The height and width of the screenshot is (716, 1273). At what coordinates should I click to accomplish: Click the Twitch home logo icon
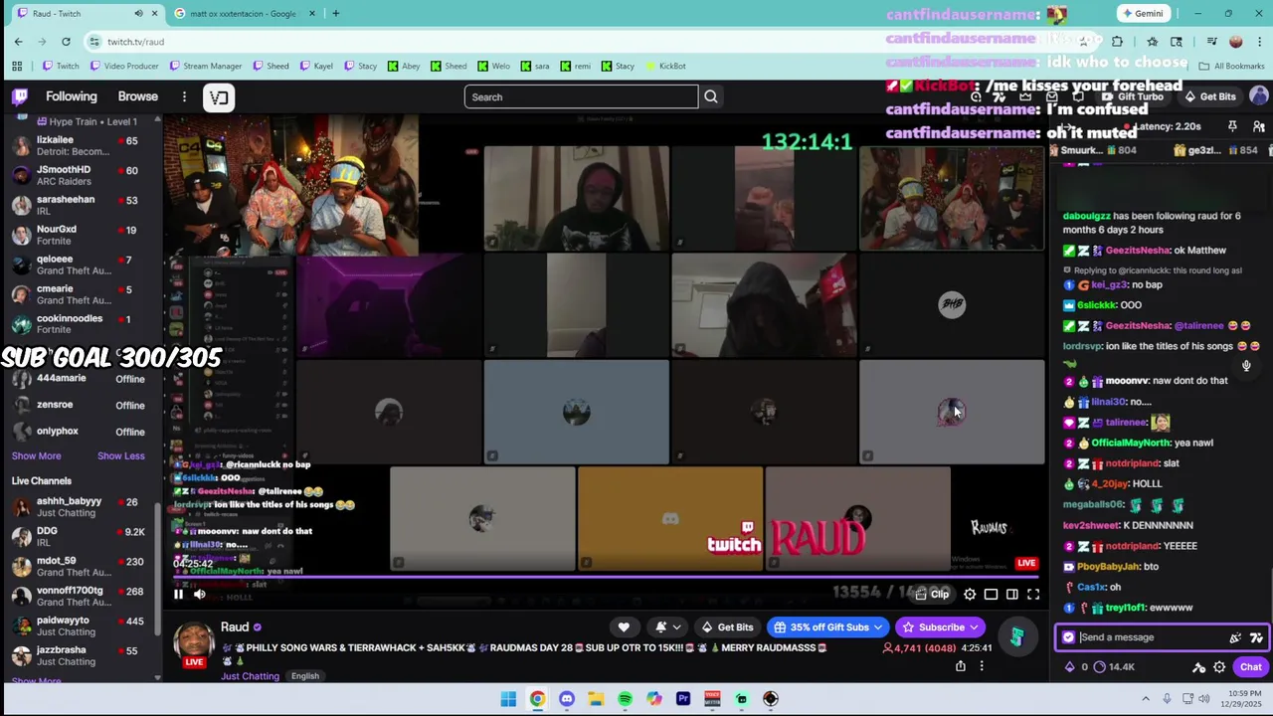coord(20,96)
